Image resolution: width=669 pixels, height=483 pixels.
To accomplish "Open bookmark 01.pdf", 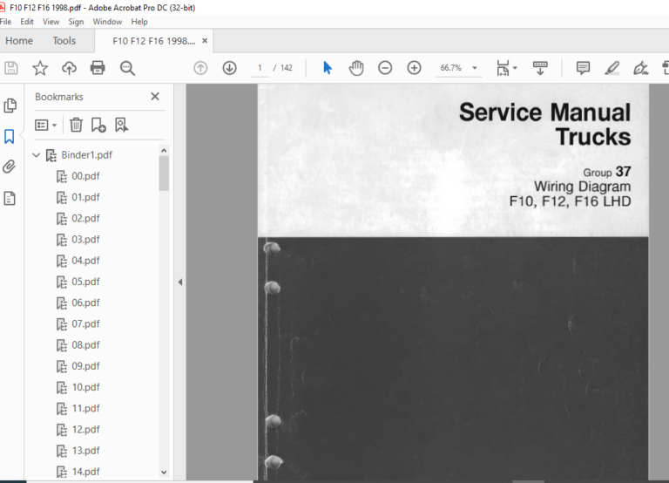I will 85,197.
